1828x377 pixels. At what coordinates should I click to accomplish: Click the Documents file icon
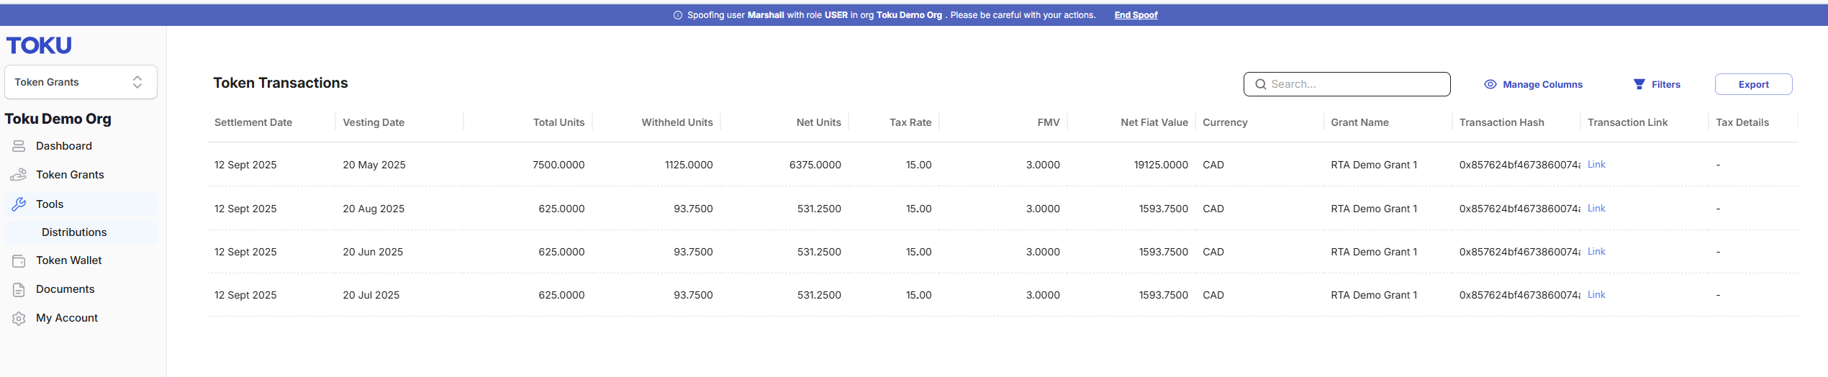(x=19, y=289)
